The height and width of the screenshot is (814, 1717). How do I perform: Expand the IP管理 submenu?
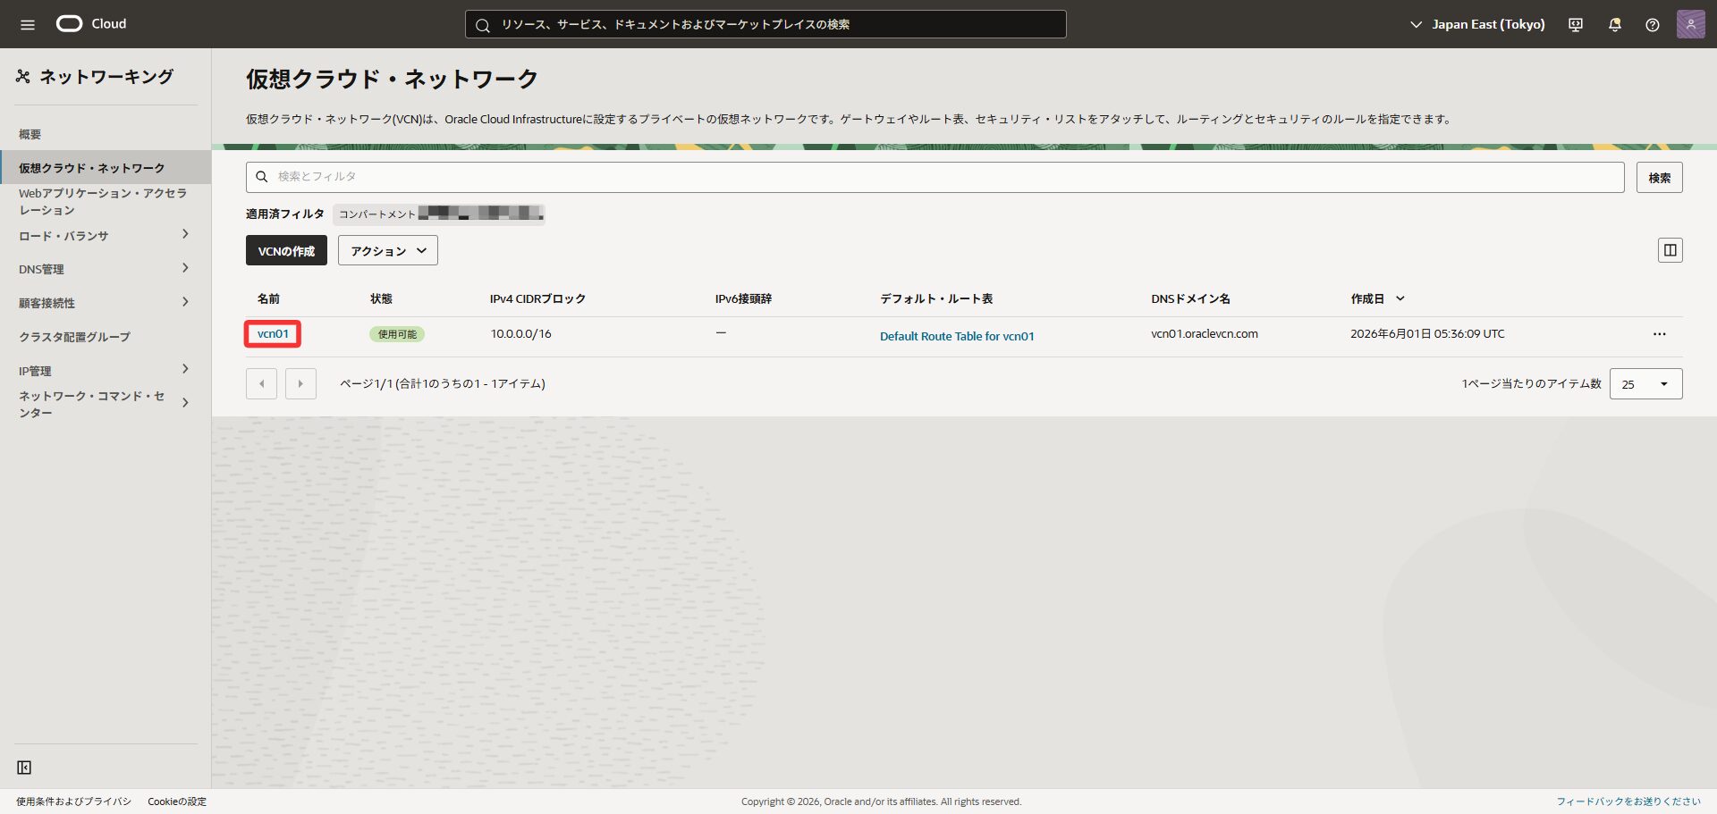coord(185,369)
